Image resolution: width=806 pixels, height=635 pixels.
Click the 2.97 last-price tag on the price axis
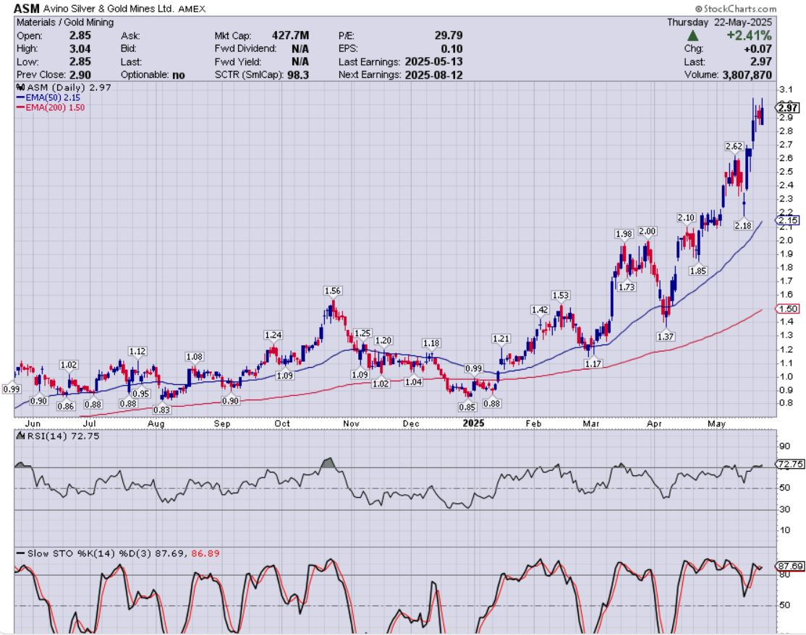click(x=787, y=108)
